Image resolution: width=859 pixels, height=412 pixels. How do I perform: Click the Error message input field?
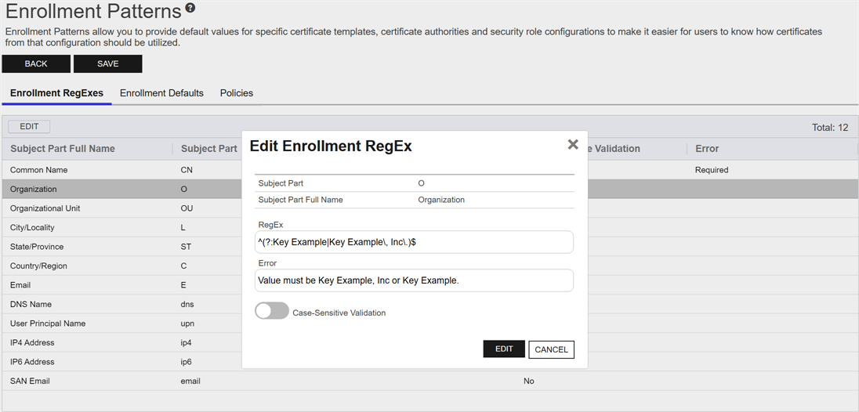click(x=414, y=280)
